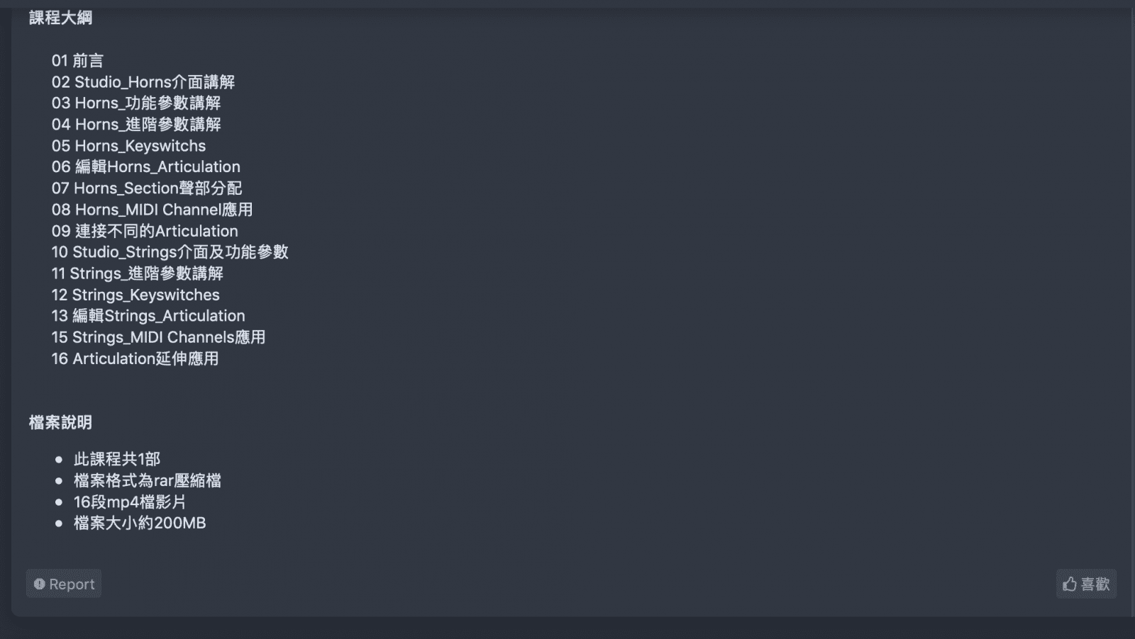This screenshot has width=1135, height=639.
Task: Select 06 編輯Horns_Articulation line
Action: [145, 167]
